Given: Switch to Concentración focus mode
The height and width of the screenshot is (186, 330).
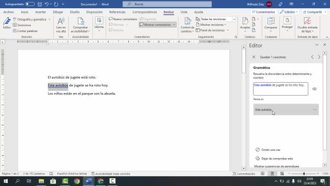Looking at the screenshot, I should coord(244,174).
